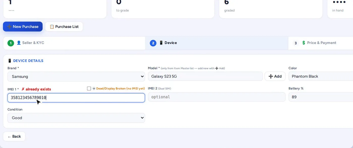
Task: Click the DEVICE DETAILS heading text
Action: coord(28,61)
